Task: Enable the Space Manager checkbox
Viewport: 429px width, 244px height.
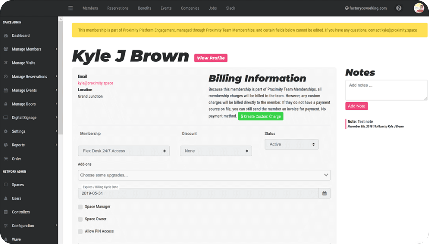Action: click(80, 207)
